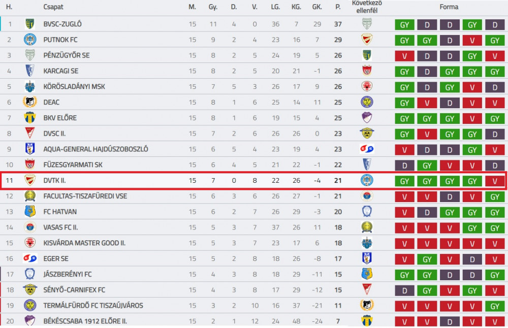Select Termálfürdő FC Tiszaújváros team name
Viewport: 508px width, 328px height.
tap(93, 305)
